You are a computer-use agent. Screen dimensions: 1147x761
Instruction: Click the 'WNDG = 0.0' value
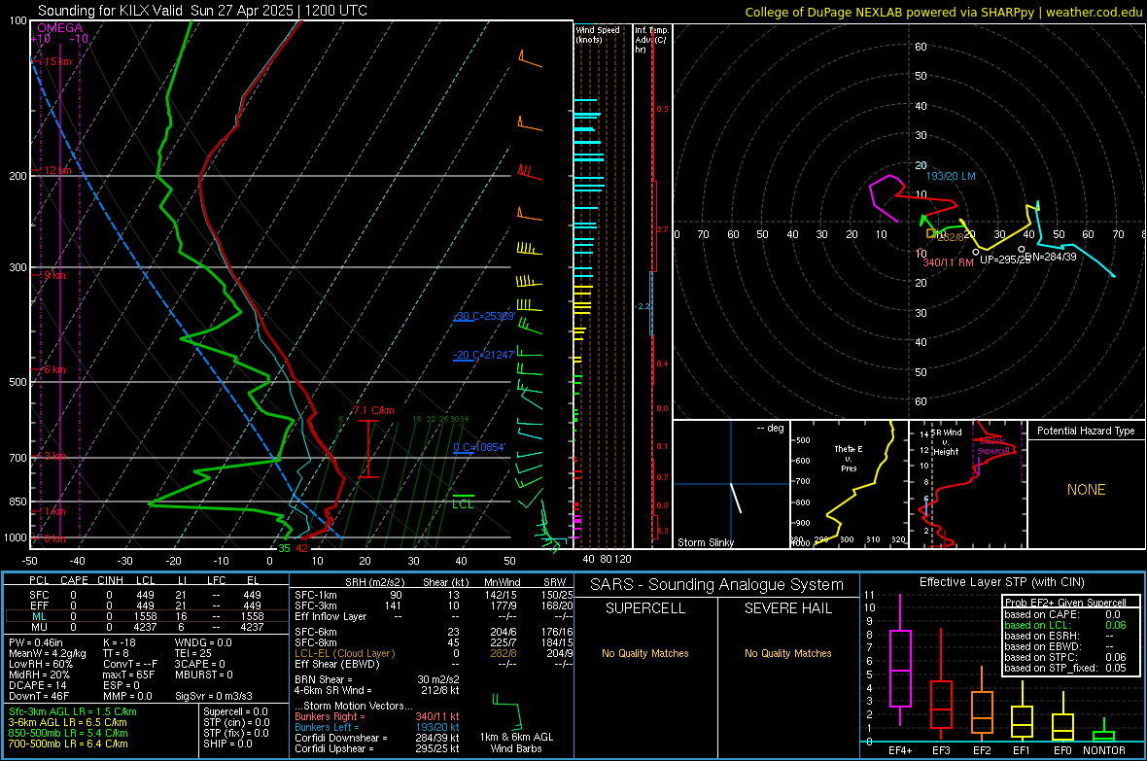point(203,642)
